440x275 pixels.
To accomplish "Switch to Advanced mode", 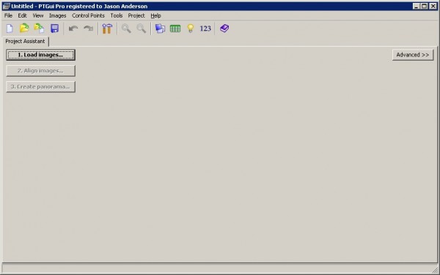I will click(413, 55).
